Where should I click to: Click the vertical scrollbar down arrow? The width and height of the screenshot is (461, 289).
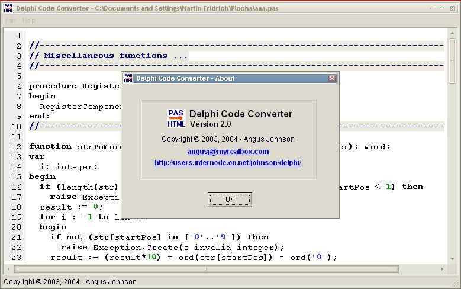coord(452,259)
